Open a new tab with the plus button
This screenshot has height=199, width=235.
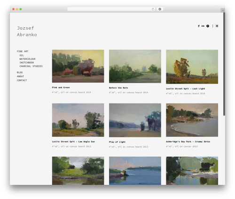[x=223, y=10]
